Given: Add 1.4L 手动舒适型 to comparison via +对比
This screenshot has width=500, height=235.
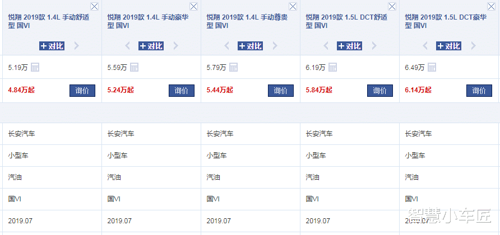Looking at the screenshot, I should [52, 46].
